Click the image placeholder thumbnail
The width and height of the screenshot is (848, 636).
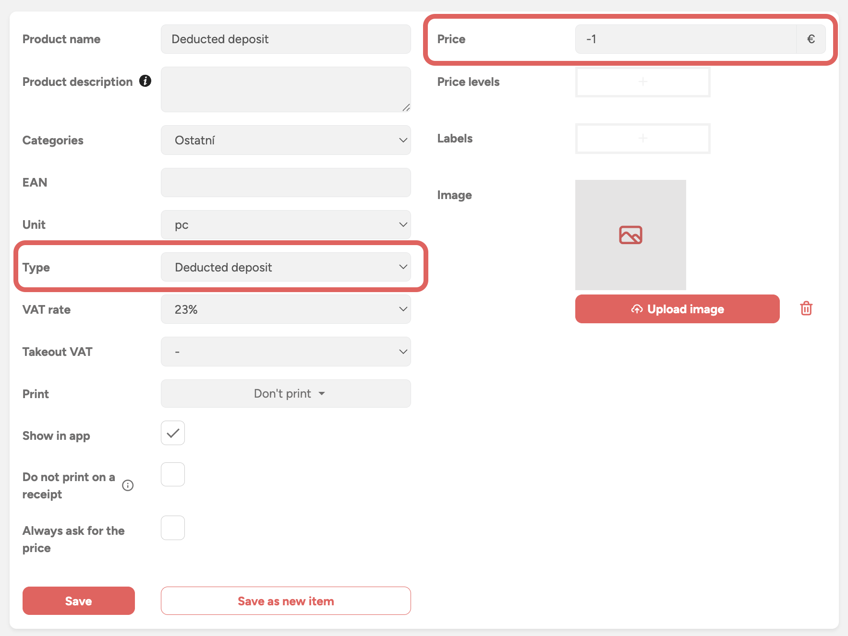click(x=630, y=235)
